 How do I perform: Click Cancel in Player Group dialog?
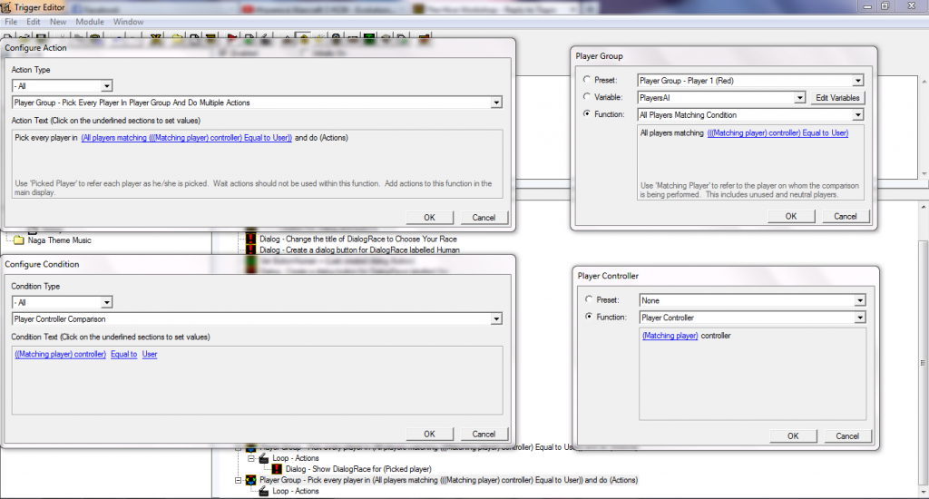click(x=846, y=216)
